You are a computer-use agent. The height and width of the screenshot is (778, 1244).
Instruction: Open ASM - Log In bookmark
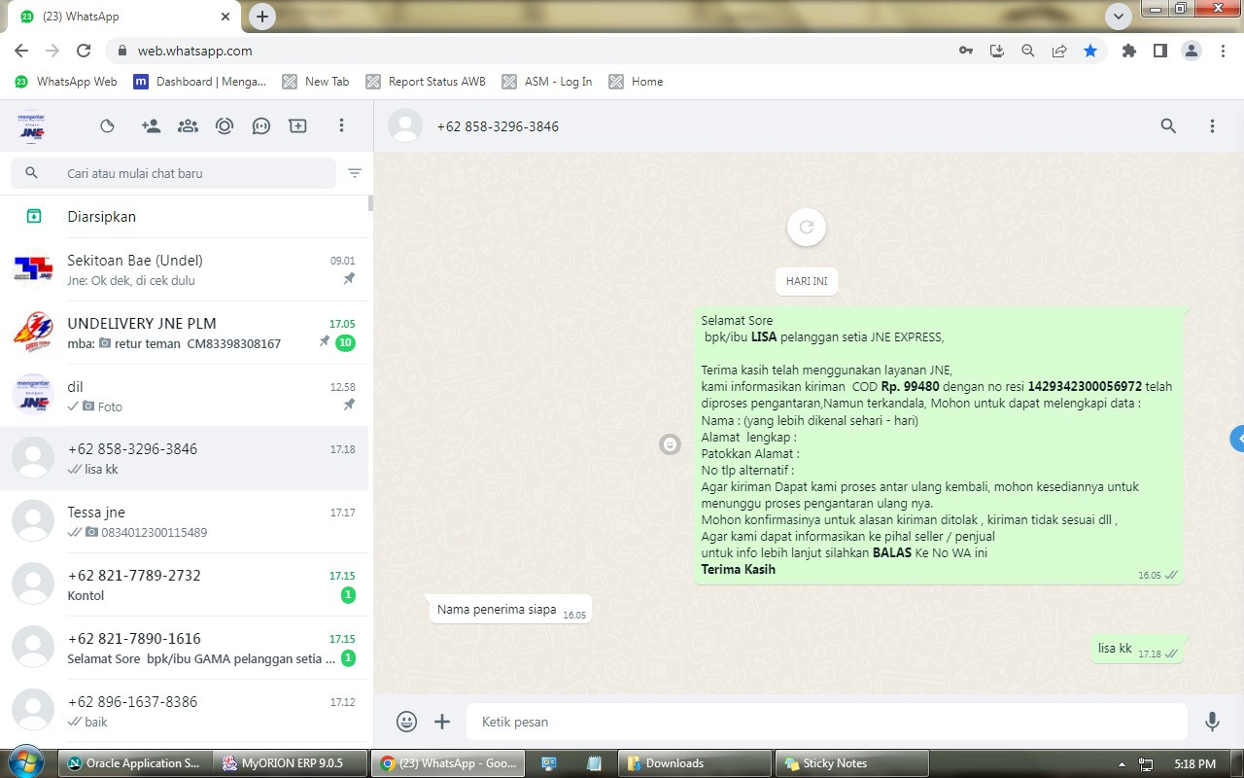(547, 82)
